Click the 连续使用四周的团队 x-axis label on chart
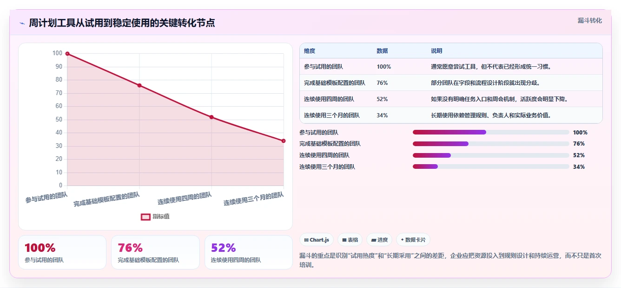The height and width of the screenshot is (288, 621). (x=185, y=198)
